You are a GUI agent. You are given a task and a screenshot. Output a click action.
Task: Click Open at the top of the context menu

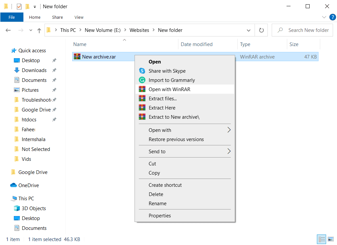185,61
